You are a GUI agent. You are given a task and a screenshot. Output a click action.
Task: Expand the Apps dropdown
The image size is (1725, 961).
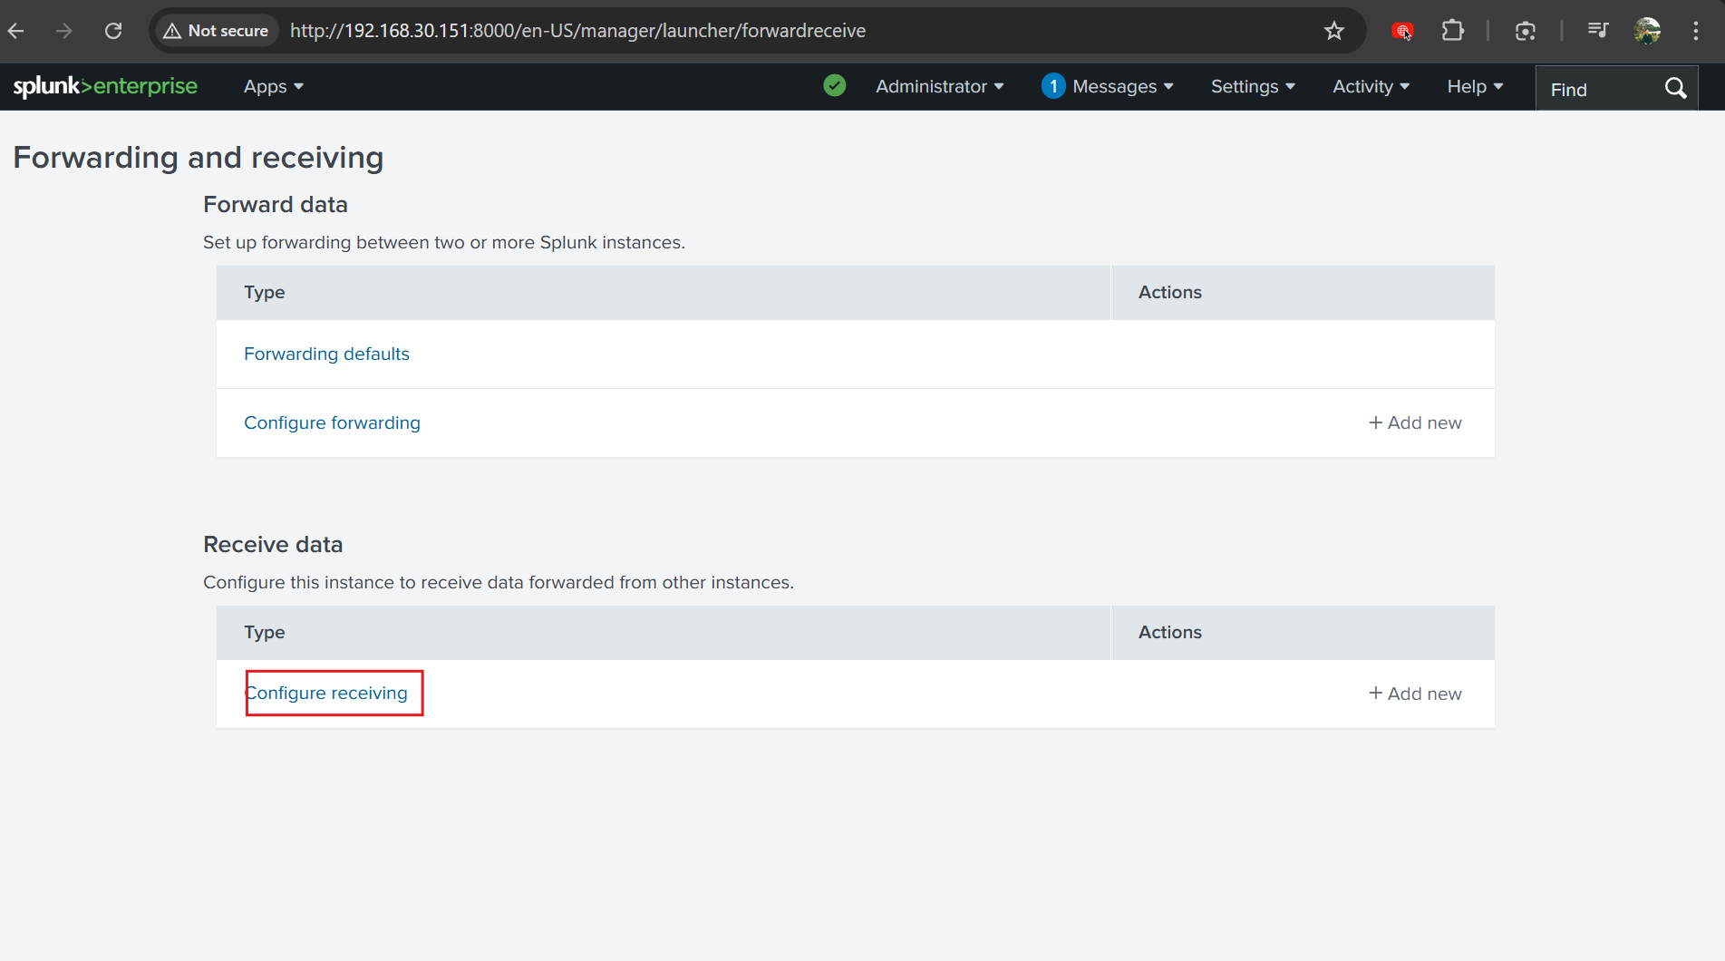[273, 87]
